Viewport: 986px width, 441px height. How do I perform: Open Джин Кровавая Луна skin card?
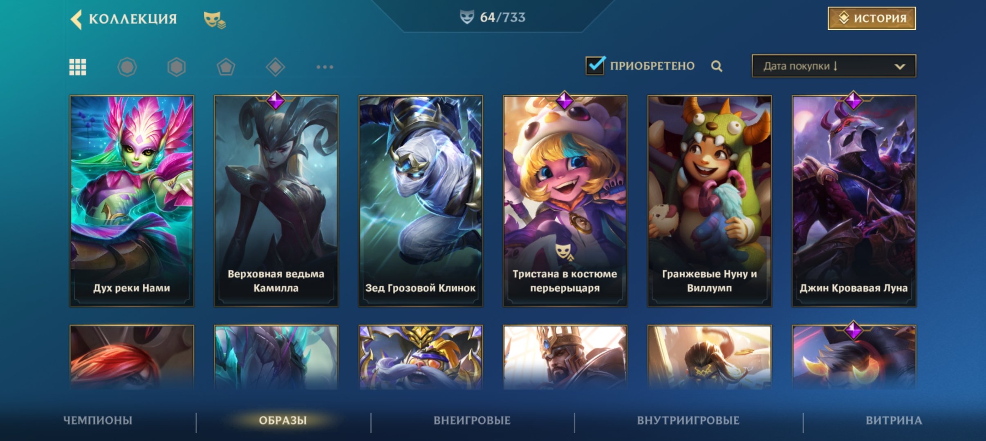854,201
